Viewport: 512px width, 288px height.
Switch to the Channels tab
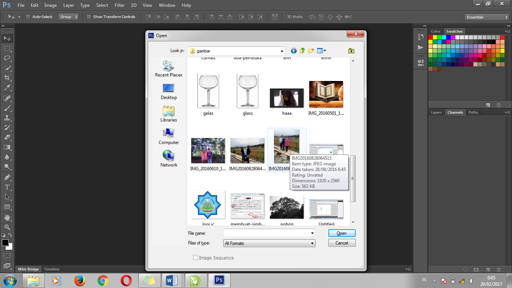455,112
